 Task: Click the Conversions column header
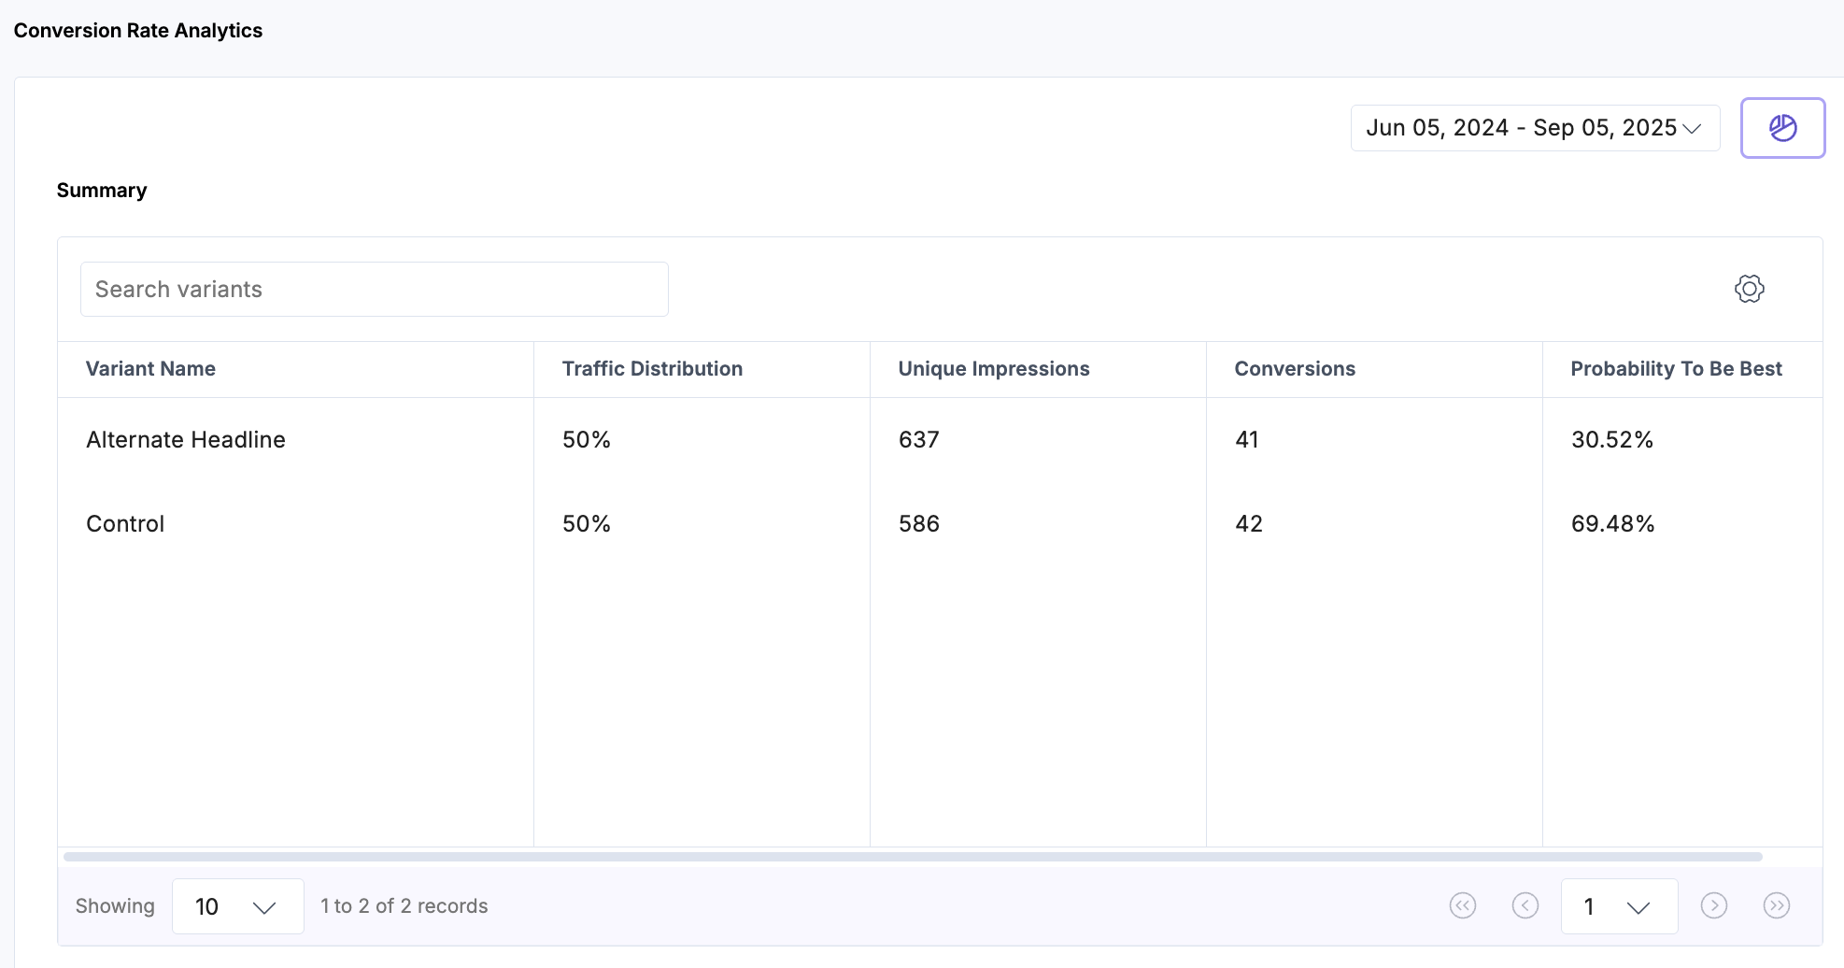(x=1294, y=369)
